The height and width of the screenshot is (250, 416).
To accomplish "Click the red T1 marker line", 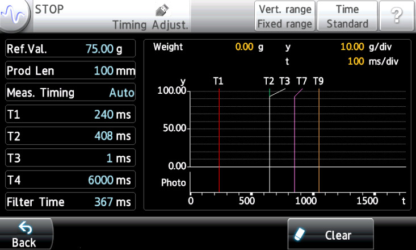I will [219, 142].
